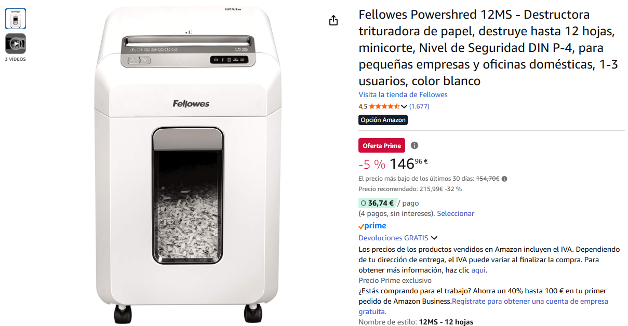Open the info icon beside Oferta Prime
628x326 pixels.
415,145
